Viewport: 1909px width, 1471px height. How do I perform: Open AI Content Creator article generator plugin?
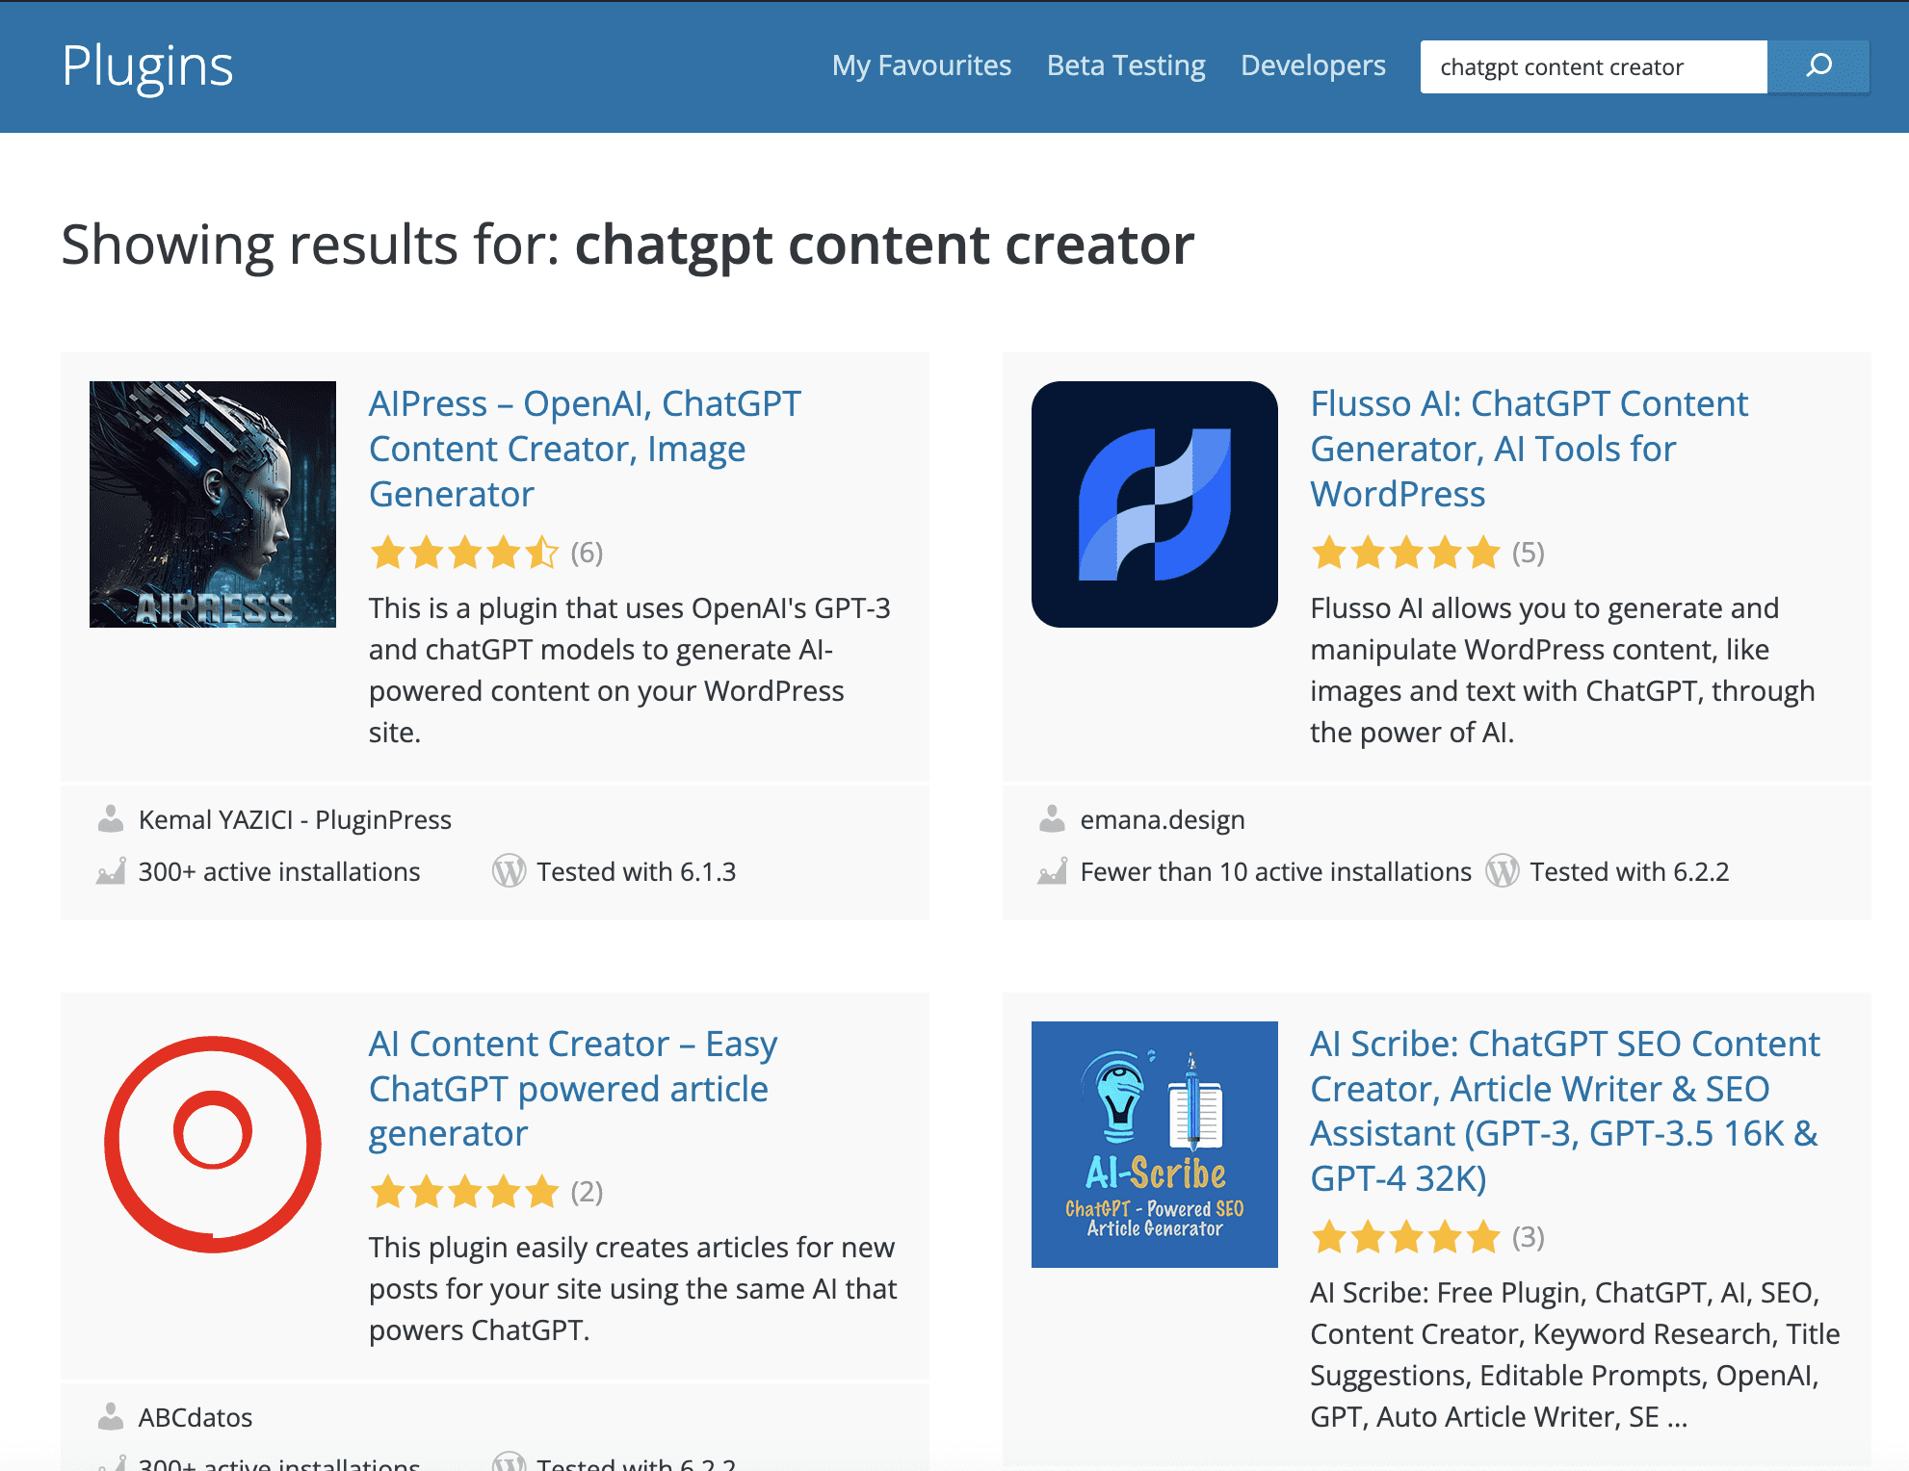point(572,1088)
